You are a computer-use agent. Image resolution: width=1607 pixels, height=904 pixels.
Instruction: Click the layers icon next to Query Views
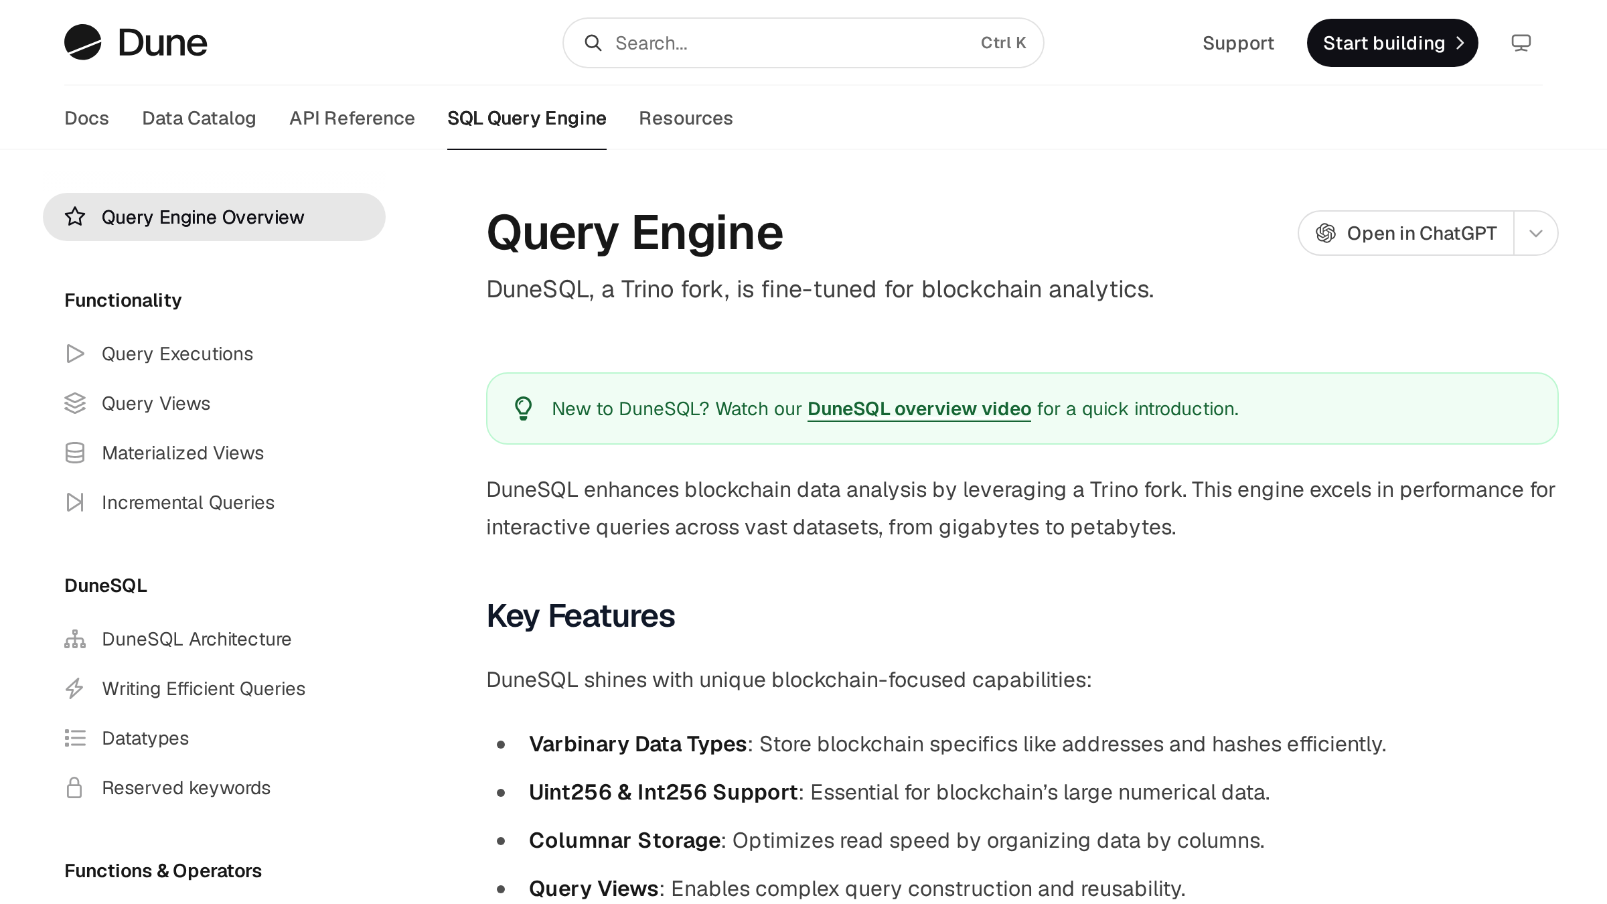(75, 403)
